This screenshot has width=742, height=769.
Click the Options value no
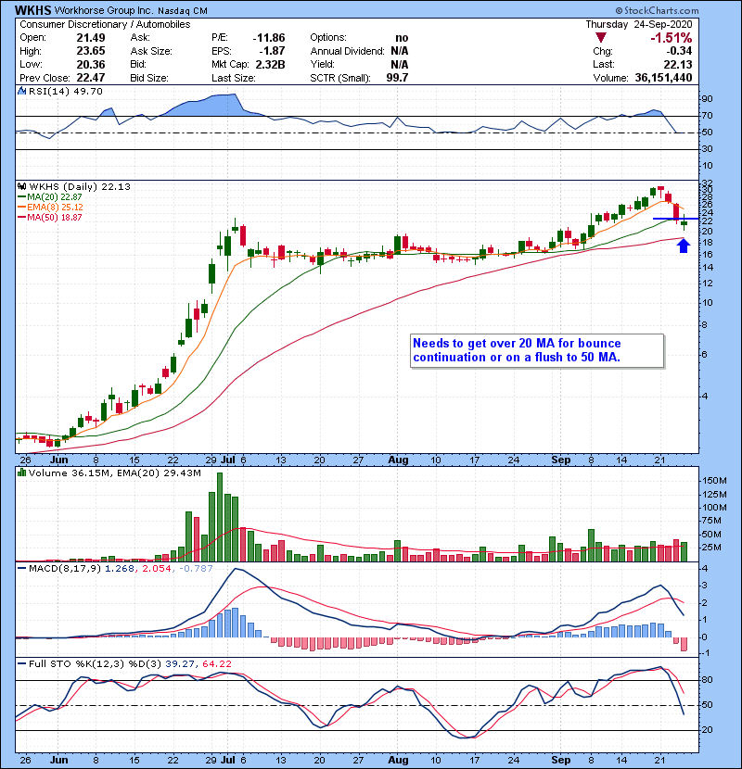pyautogui.click(x=402, y=38)
